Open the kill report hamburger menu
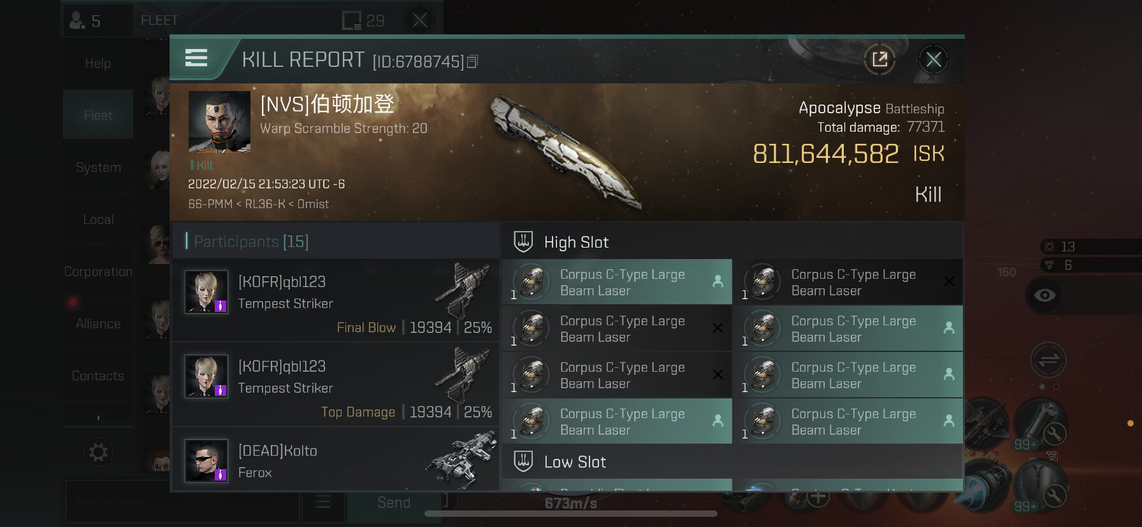The image size is (1142, 527). (196, 59)
